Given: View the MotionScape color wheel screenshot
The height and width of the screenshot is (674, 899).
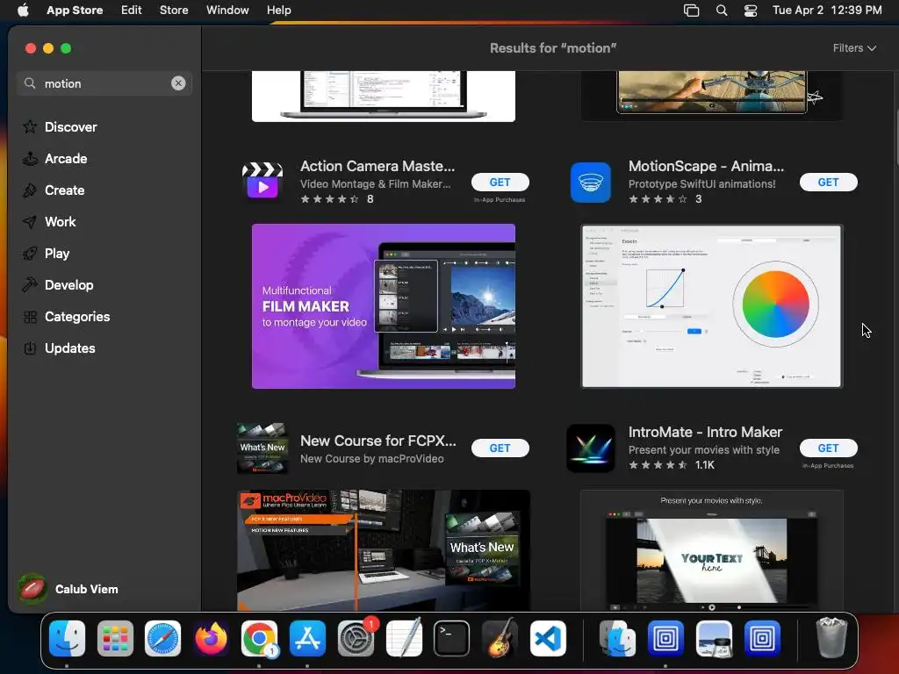Looking at the screenshot, I should coord(711,306).
